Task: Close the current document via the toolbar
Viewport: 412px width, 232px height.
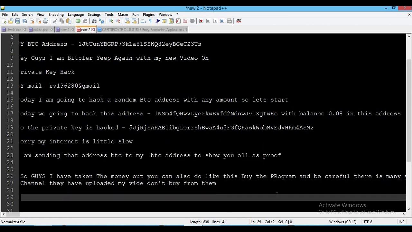Action: [x=32, y=21]
